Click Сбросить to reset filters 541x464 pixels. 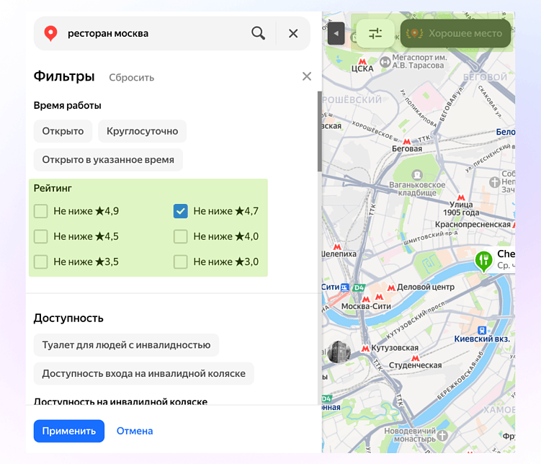(x=131, y=78)
